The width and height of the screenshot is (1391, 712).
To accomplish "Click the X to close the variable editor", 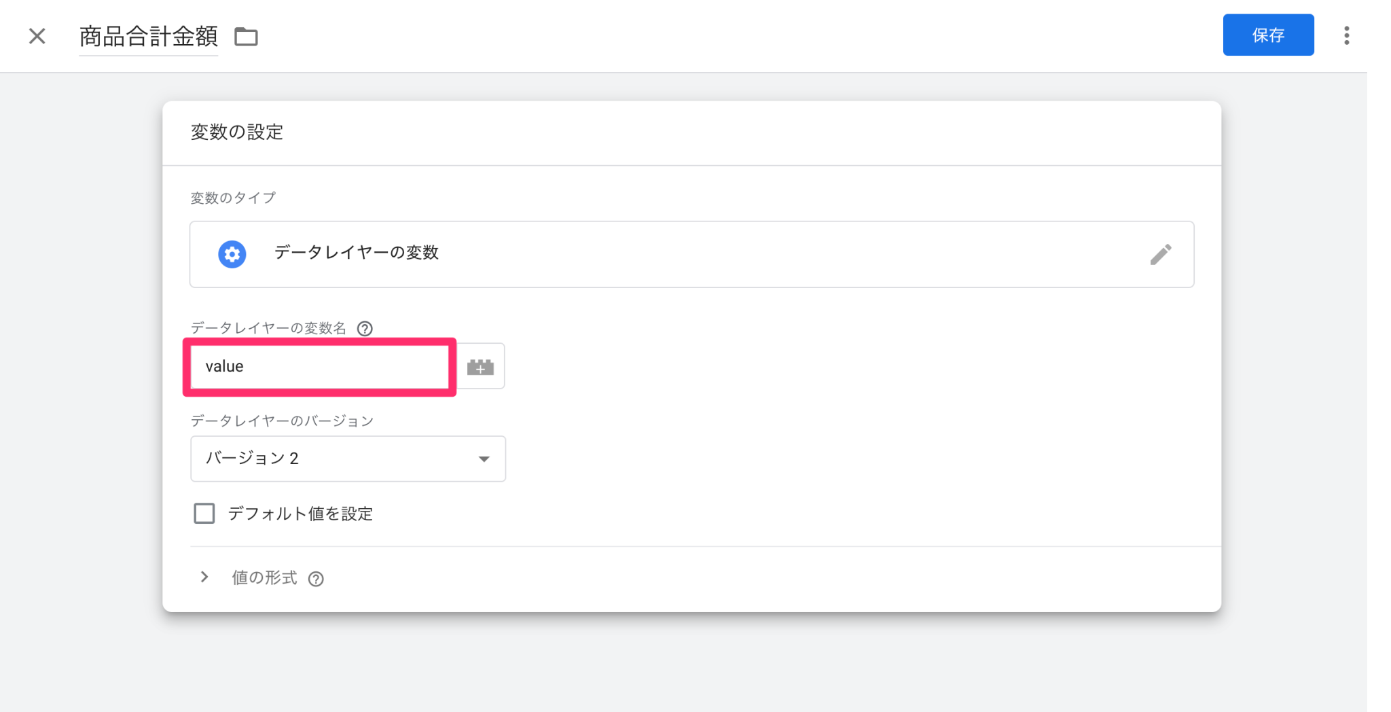I will click(37, 36).
